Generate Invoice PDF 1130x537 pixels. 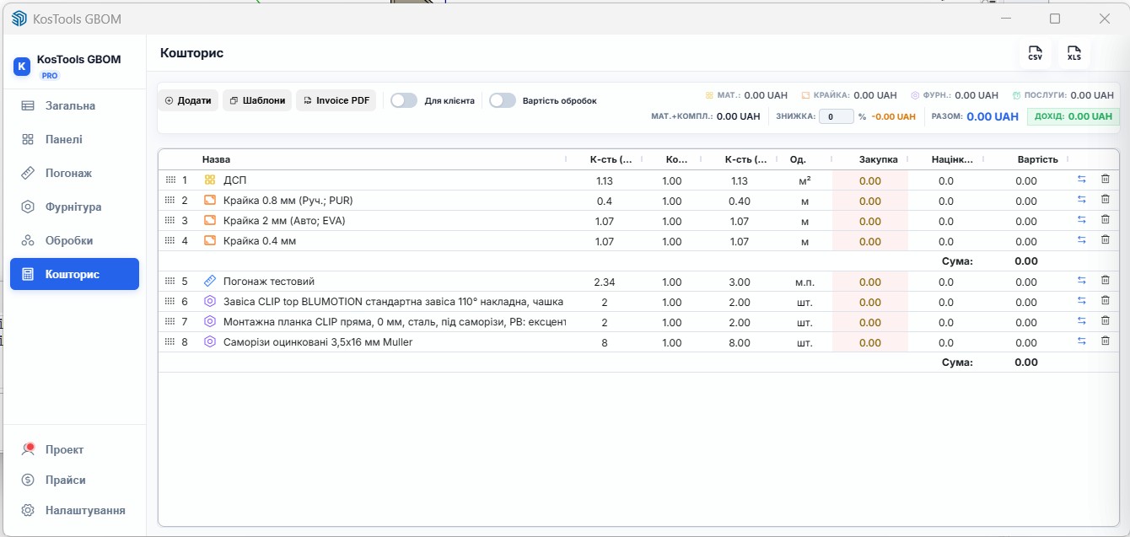point(336,100)
